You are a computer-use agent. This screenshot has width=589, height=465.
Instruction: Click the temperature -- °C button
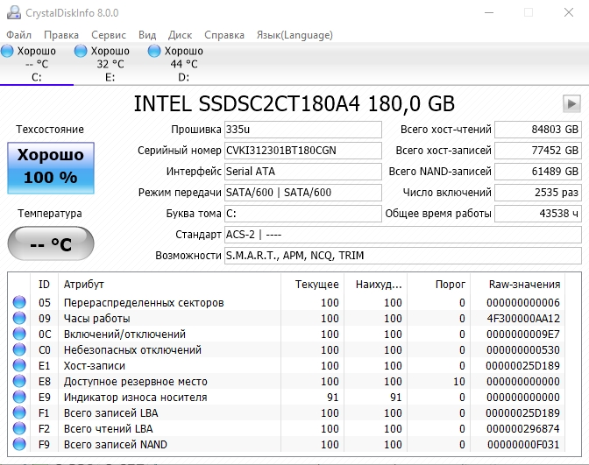point(51,244)
